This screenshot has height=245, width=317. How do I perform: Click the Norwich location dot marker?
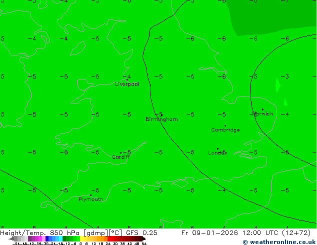point(262,109)
